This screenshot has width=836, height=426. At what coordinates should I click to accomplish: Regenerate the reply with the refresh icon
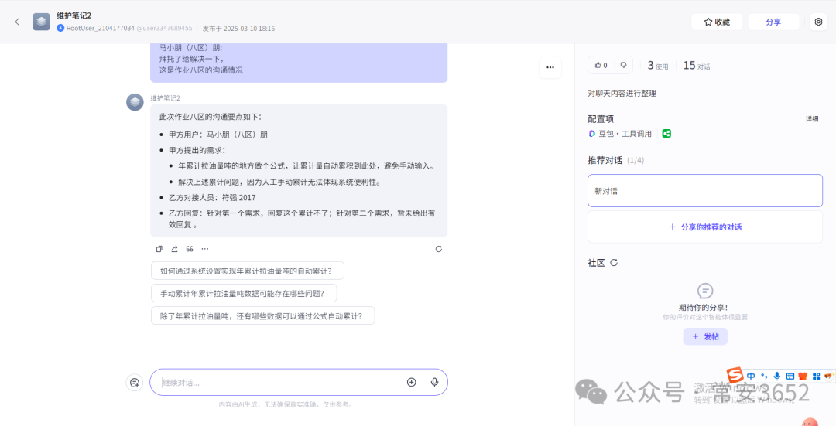[439, 249]
